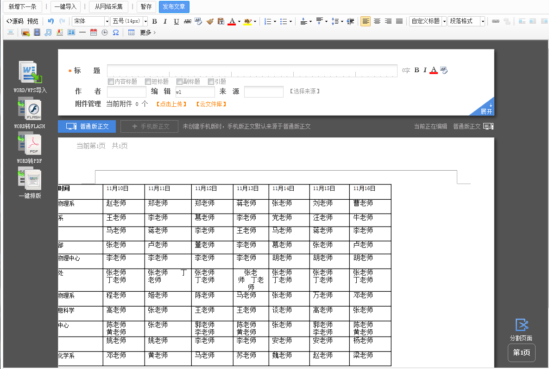Insert special character with the omega icon

tap(116, 32)
